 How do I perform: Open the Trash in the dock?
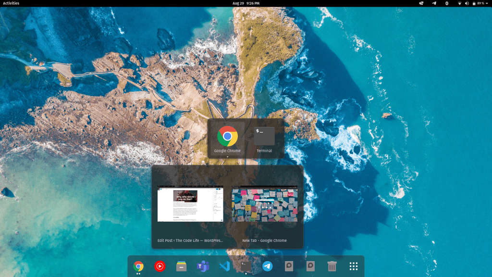coord(332,266)
